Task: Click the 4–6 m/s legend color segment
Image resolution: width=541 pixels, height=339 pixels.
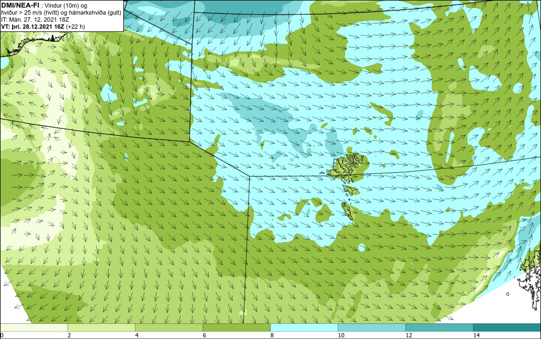Action: click(169, 328)
